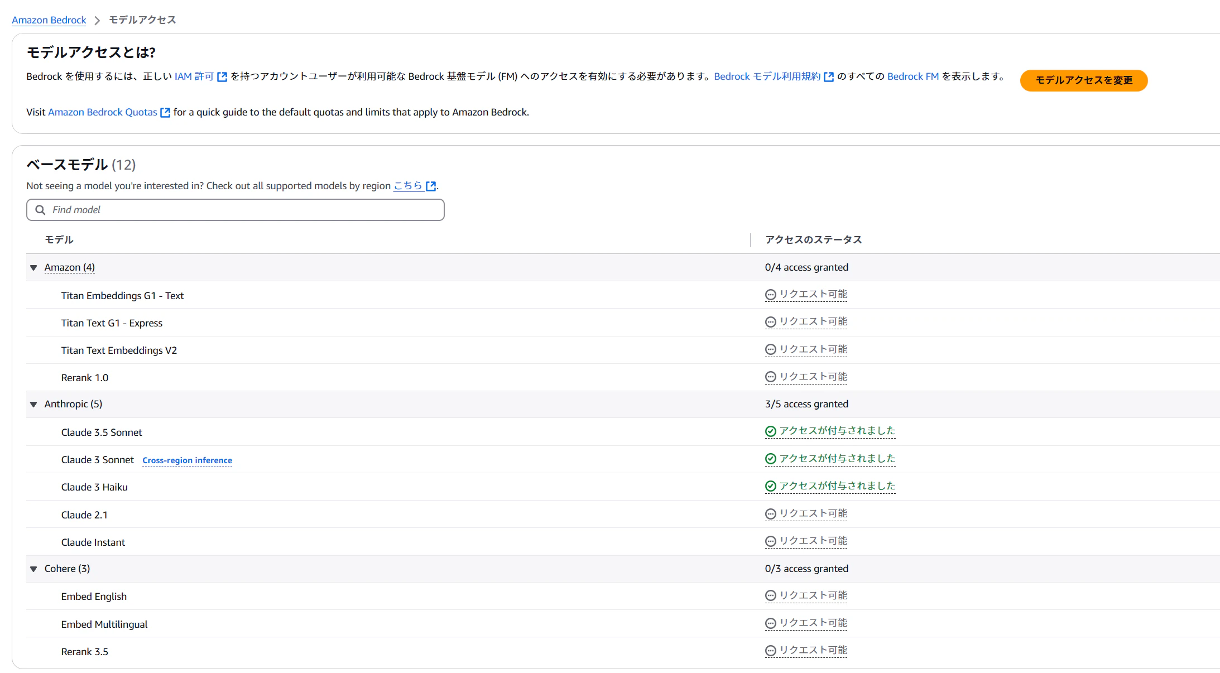Open the IAM 許可 link
The width and height of the screenshot is (1220, 673).
click(194, 76)
